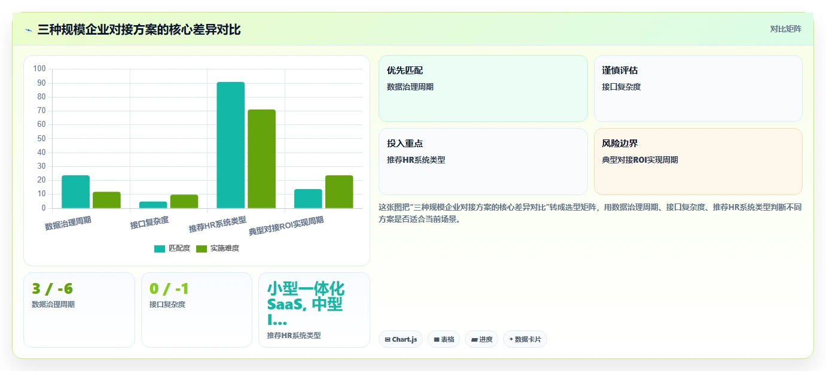Click the tall teal 推荐HR系统类型 bar

point(231,145)
